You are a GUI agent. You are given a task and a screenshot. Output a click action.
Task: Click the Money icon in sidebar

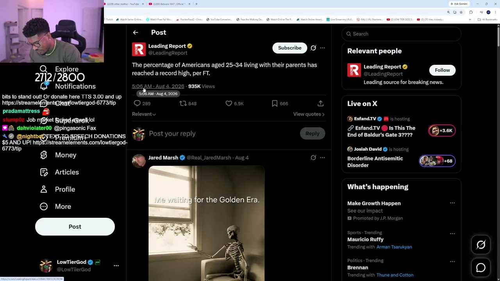[x=44, y=155]
